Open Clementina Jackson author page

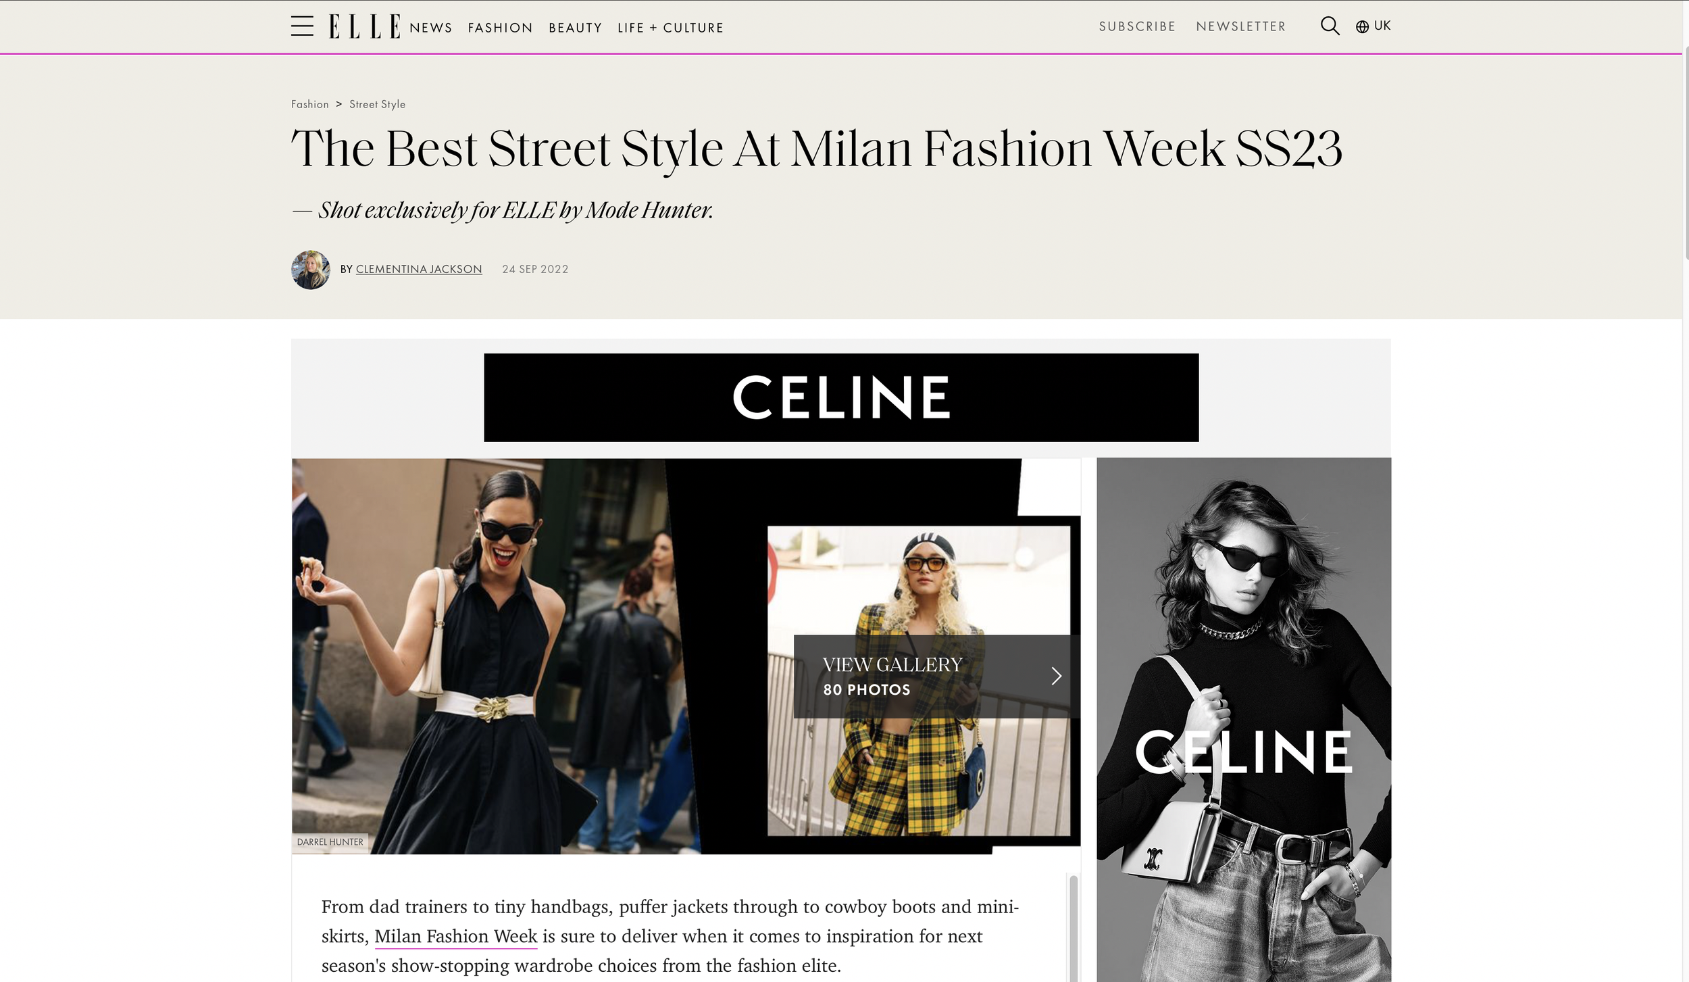click(x=419, y=269)
